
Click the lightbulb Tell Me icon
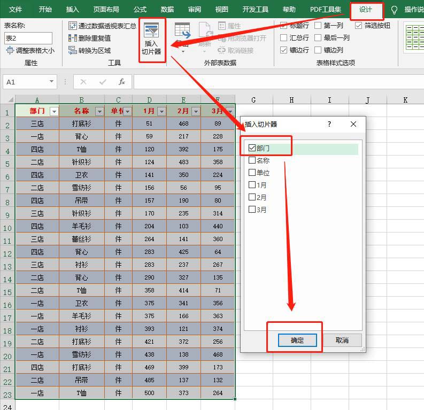(x=395, y=10)
